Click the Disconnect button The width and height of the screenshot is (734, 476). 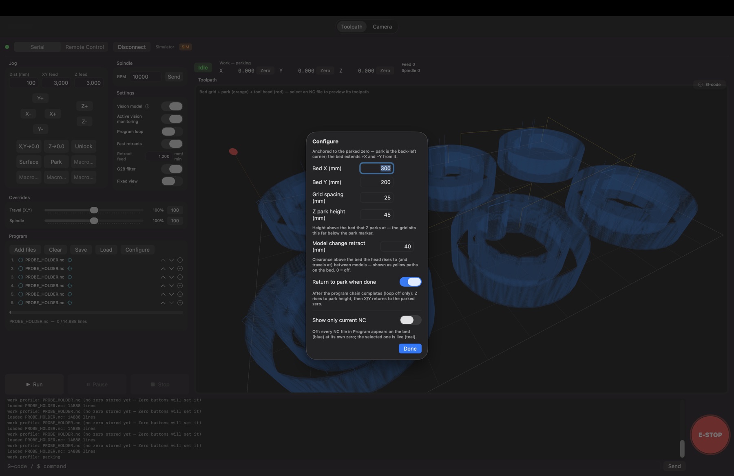tap(132, 47)
